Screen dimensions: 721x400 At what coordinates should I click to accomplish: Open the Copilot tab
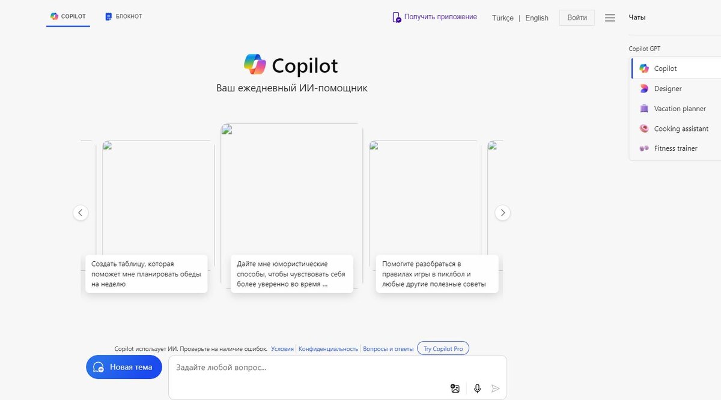pyautogui.click(x=68, y=17)
